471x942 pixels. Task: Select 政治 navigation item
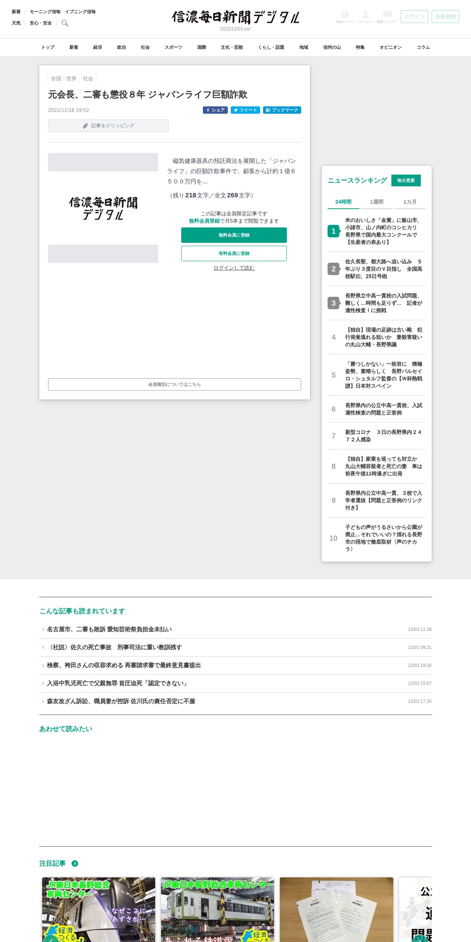point(121,47)
